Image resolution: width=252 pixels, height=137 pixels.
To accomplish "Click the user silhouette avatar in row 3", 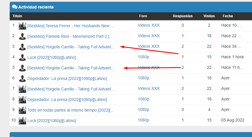I will coord(22,47).
